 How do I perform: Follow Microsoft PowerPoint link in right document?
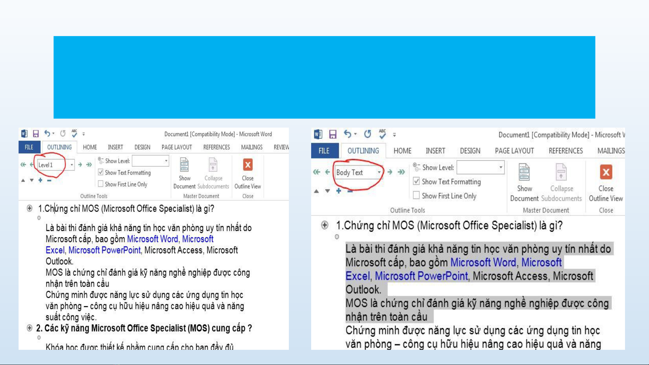pos(421,276)
